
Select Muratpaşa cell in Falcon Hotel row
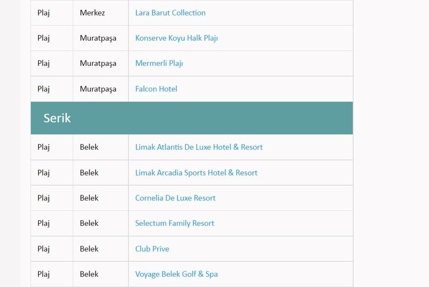tap(98, 89)
